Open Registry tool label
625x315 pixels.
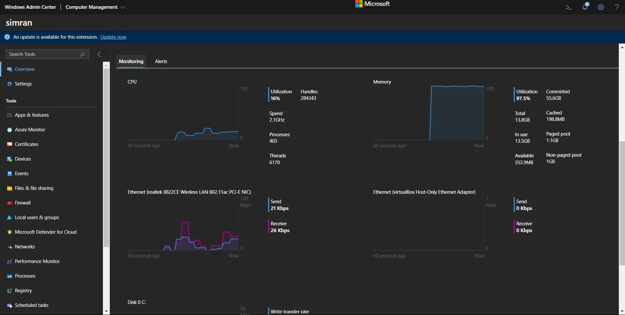pos(23,291)
